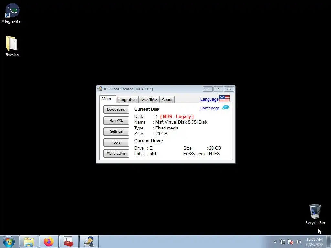
Task: Click "Msft Virtual Disk SCSI Disk" name
Action: click(181, 122)
